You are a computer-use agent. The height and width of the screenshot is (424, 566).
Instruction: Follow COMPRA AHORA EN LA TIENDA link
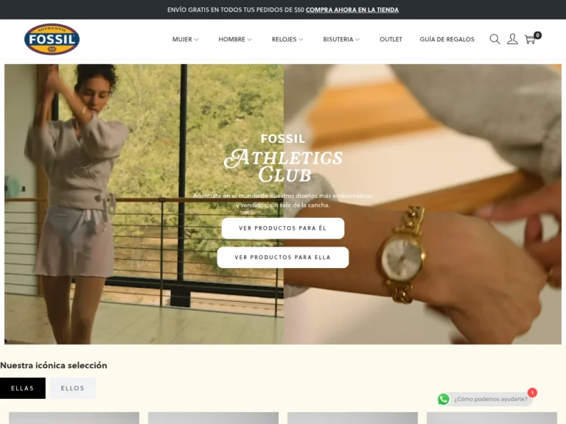(x=352, y=10)
